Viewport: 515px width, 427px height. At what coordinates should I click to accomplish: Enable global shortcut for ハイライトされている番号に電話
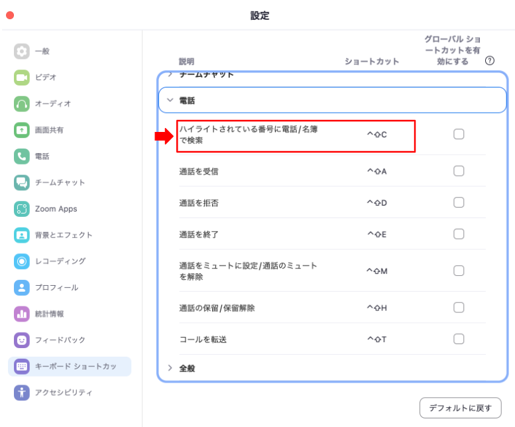(x=459, y=134)
